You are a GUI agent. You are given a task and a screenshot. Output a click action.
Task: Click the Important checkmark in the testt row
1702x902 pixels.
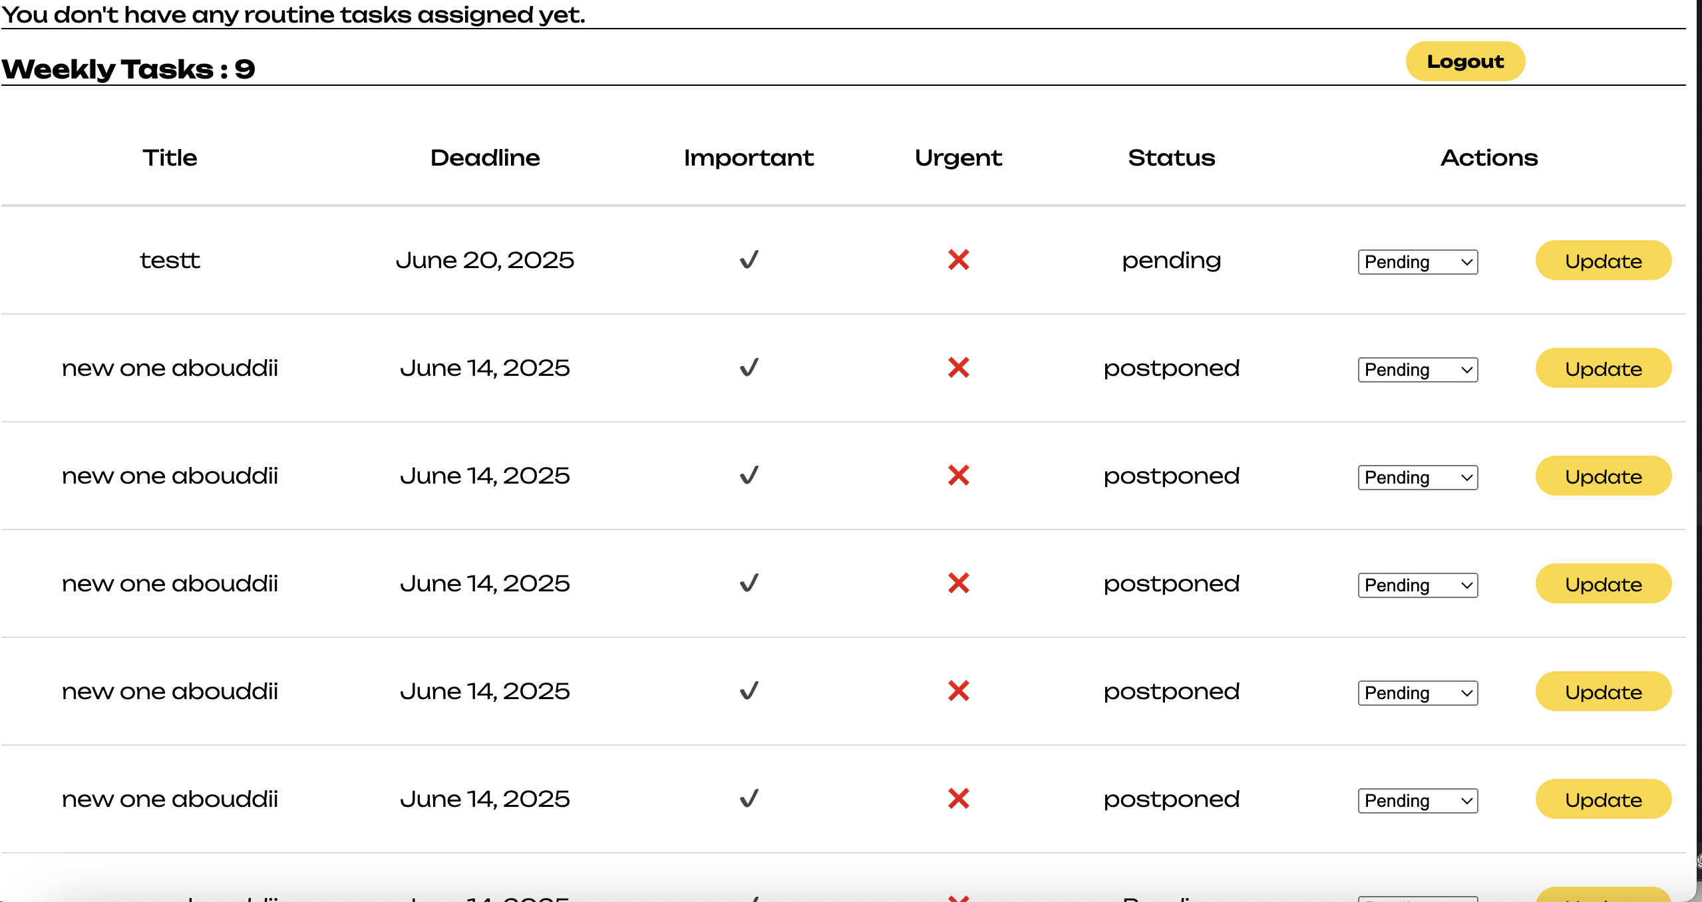point(749,259)
